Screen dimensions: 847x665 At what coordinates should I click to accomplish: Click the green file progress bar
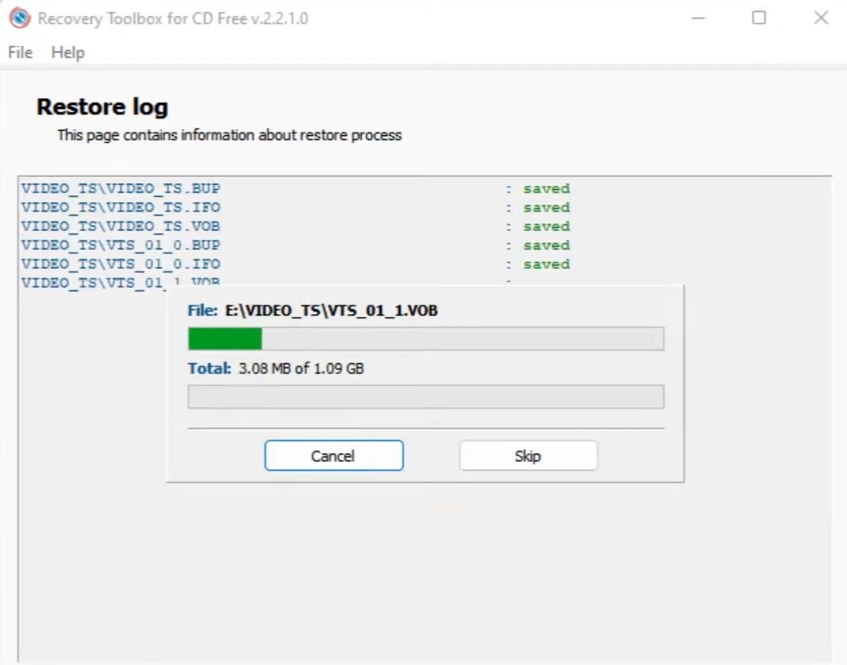click(x=426, y=339)
